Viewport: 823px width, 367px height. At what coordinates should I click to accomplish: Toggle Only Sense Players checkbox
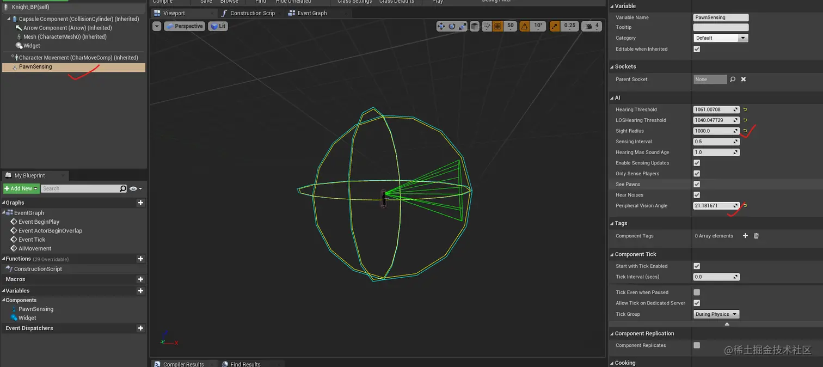point(697,174)
